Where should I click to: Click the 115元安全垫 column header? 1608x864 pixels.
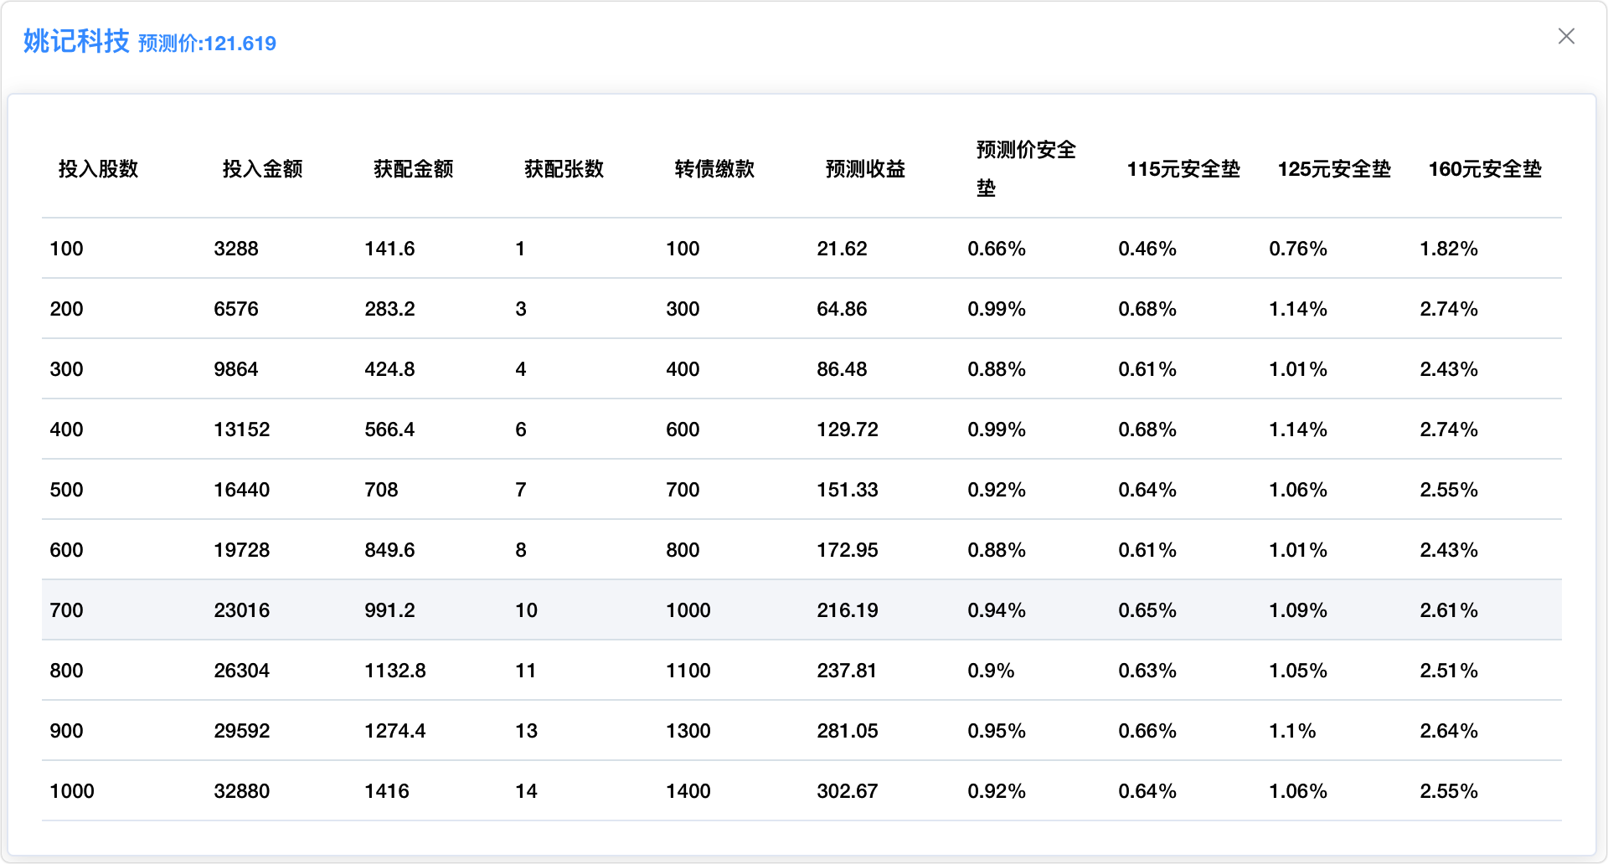click(x=1183, y=169)
